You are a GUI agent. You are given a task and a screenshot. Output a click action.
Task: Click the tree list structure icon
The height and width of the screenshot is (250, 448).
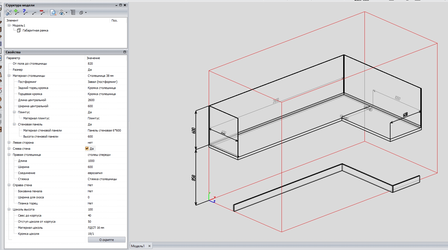(x=73, y=12)
